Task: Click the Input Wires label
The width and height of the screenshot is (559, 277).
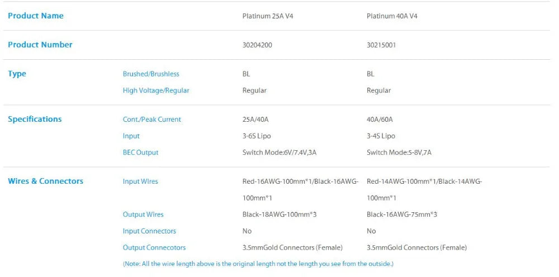Action: [140, 182]
